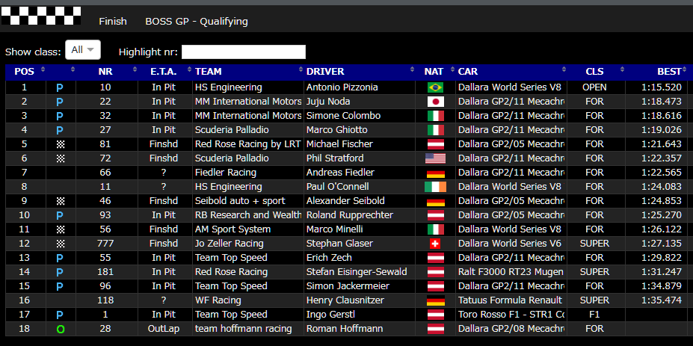Click Italy flag for Simone Colombo
This screenshot has width=693, height=346.
point(435,116)
